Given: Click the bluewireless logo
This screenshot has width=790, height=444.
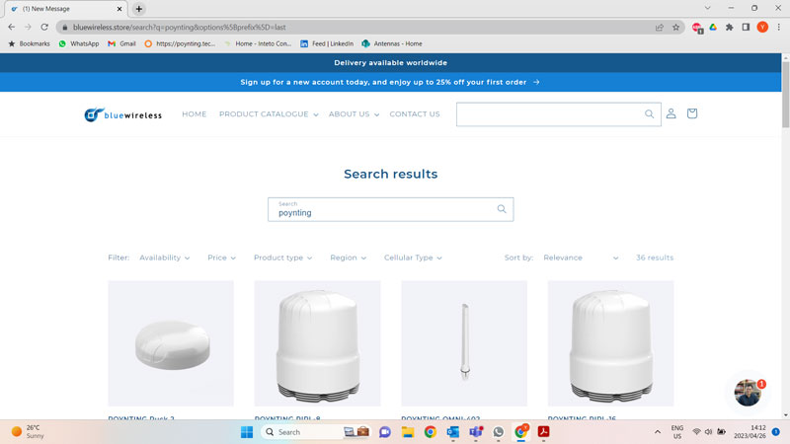Looking at the screenshot, I should coord(123,114).
